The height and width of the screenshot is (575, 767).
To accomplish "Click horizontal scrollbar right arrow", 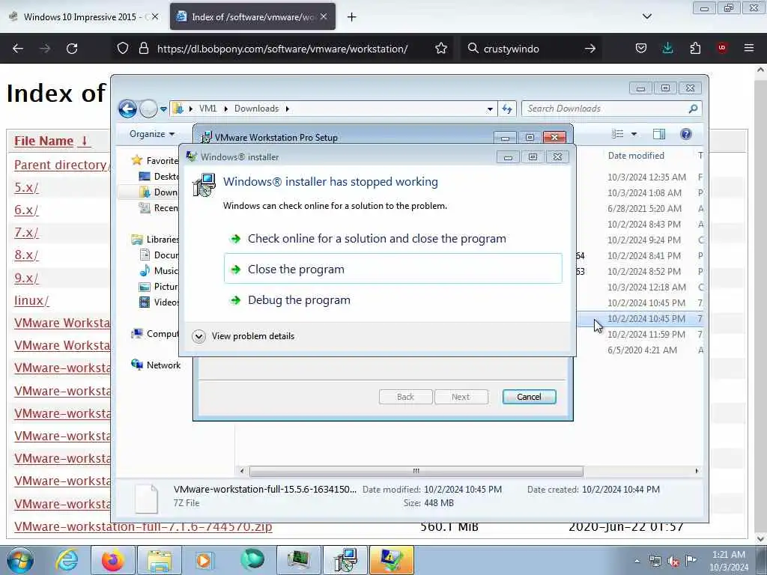I will tap(697, 471).
